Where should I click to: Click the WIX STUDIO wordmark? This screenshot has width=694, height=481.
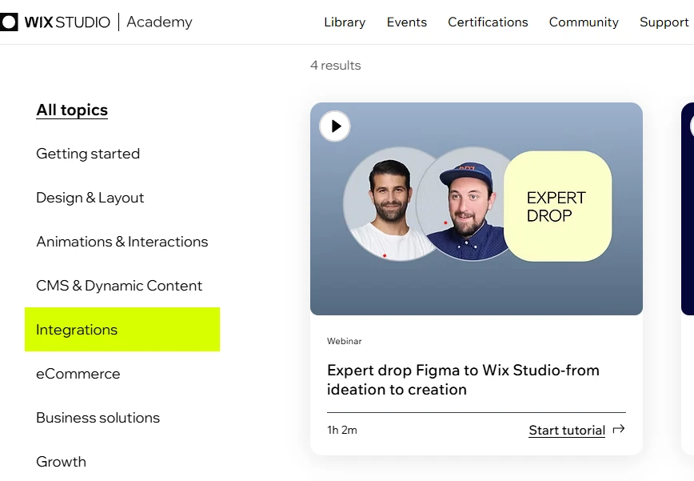coord(67,22)
